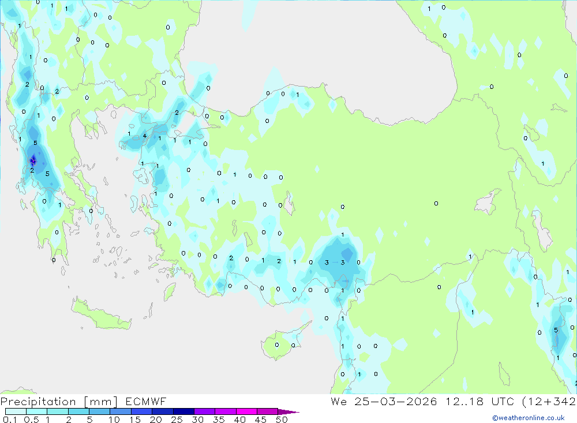
Task: Open the weatheronline.co.uk copyright link
Action: [529, 418]
